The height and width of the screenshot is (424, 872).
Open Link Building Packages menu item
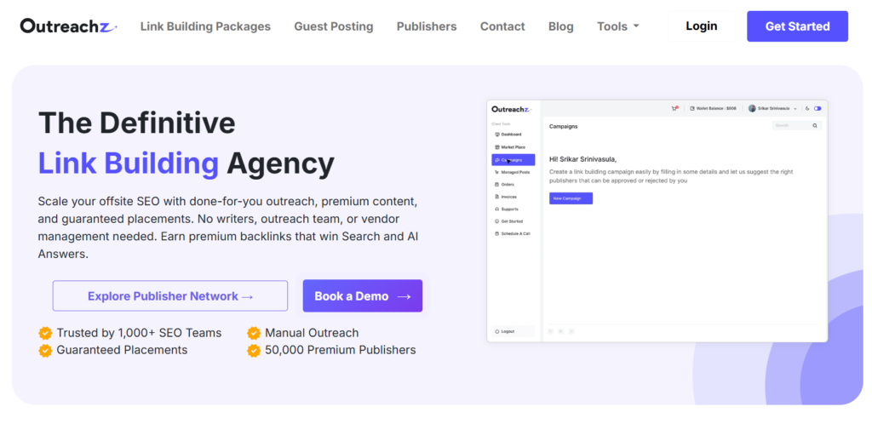205,26
